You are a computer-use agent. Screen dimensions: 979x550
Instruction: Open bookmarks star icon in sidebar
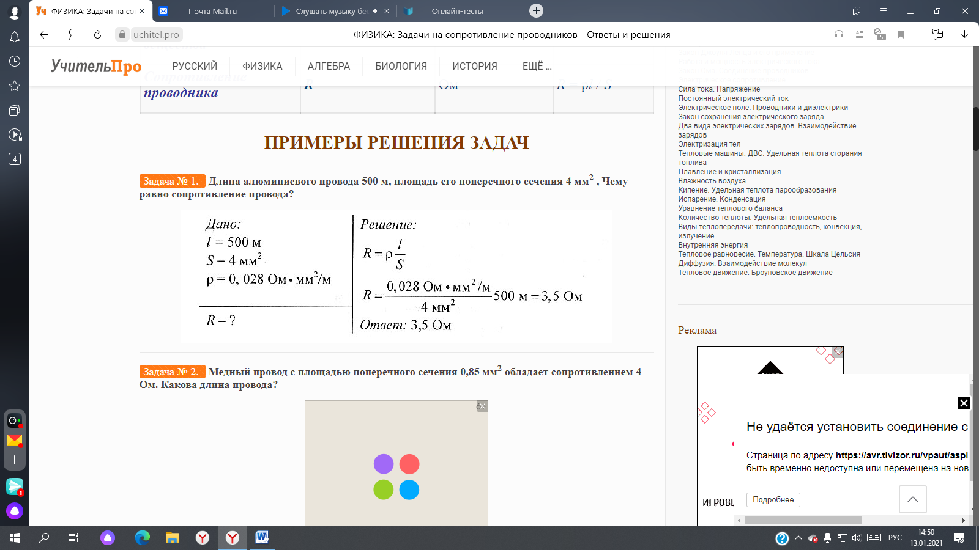15,86
